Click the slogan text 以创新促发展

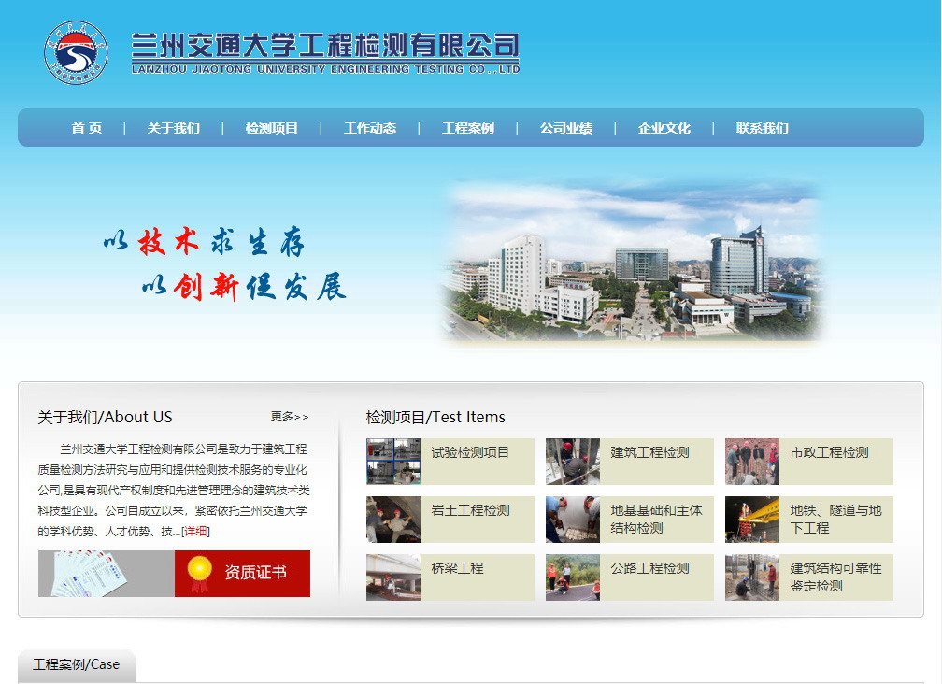click(x=244, y=287)
